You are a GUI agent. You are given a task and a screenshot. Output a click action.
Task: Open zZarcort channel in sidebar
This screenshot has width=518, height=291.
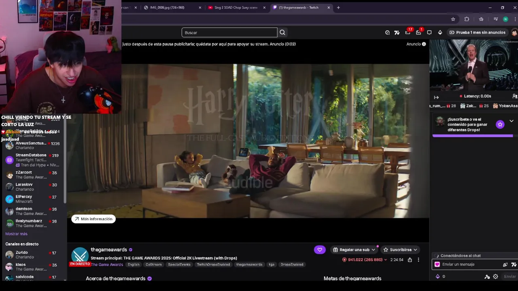[x=33, y=175]
